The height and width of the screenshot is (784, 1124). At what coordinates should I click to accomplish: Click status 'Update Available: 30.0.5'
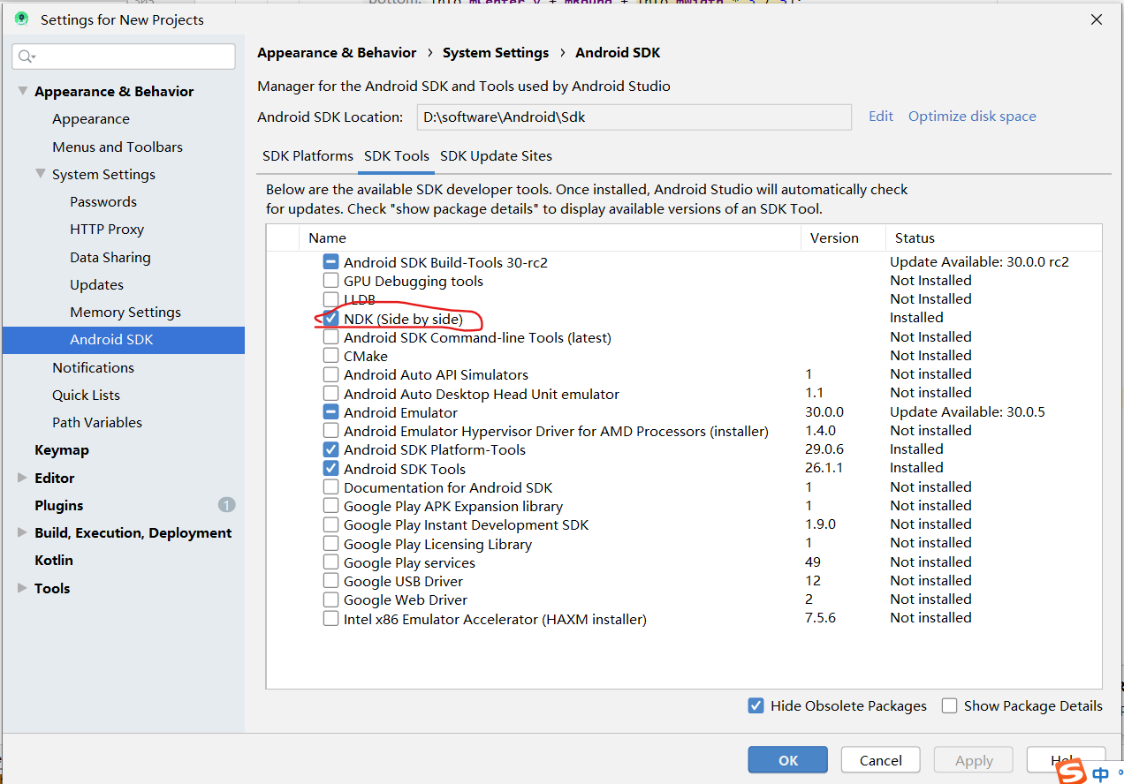968,411
